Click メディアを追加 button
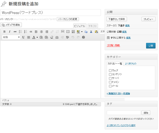Image resolution: width=159 pixels, height=133 pixels. coord(11,25)
